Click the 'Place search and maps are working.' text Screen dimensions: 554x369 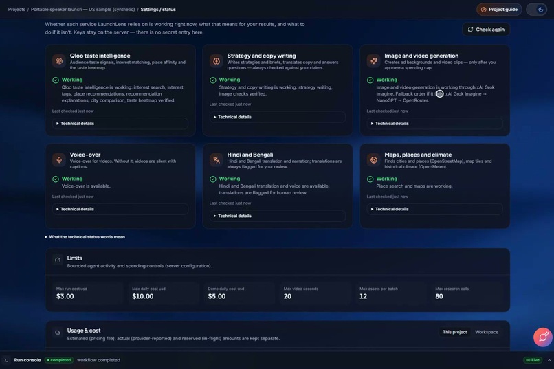tap(414, 186)
